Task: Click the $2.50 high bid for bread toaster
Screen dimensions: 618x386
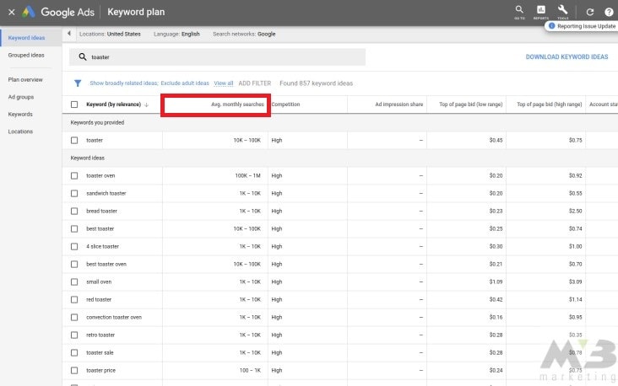Action: coord(575,211)
